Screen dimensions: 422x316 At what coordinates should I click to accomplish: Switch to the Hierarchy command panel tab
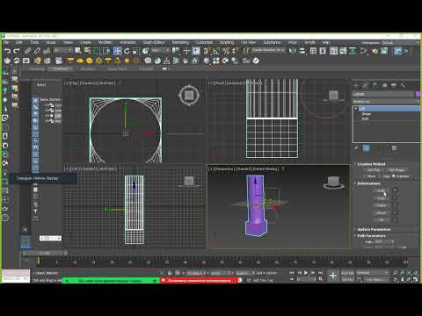point(375,86)
